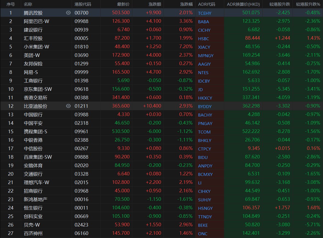Select the 携程集团-S stock name
Viewport: 323px width, 238px height.
(35, 132)
